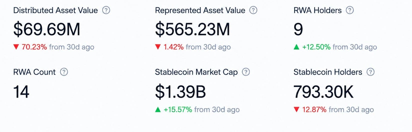The height and width of the screenshot is (132, 412).
Task: Select the $69.69M distributed value figure
Action: 47,29
